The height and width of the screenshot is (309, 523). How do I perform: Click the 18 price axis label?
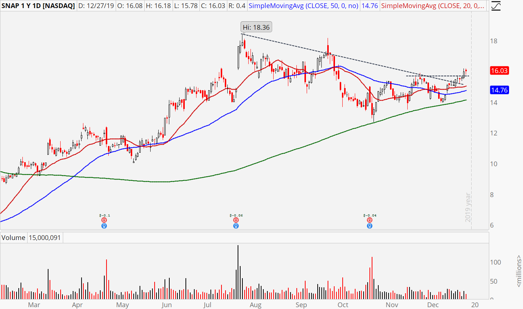494,41
